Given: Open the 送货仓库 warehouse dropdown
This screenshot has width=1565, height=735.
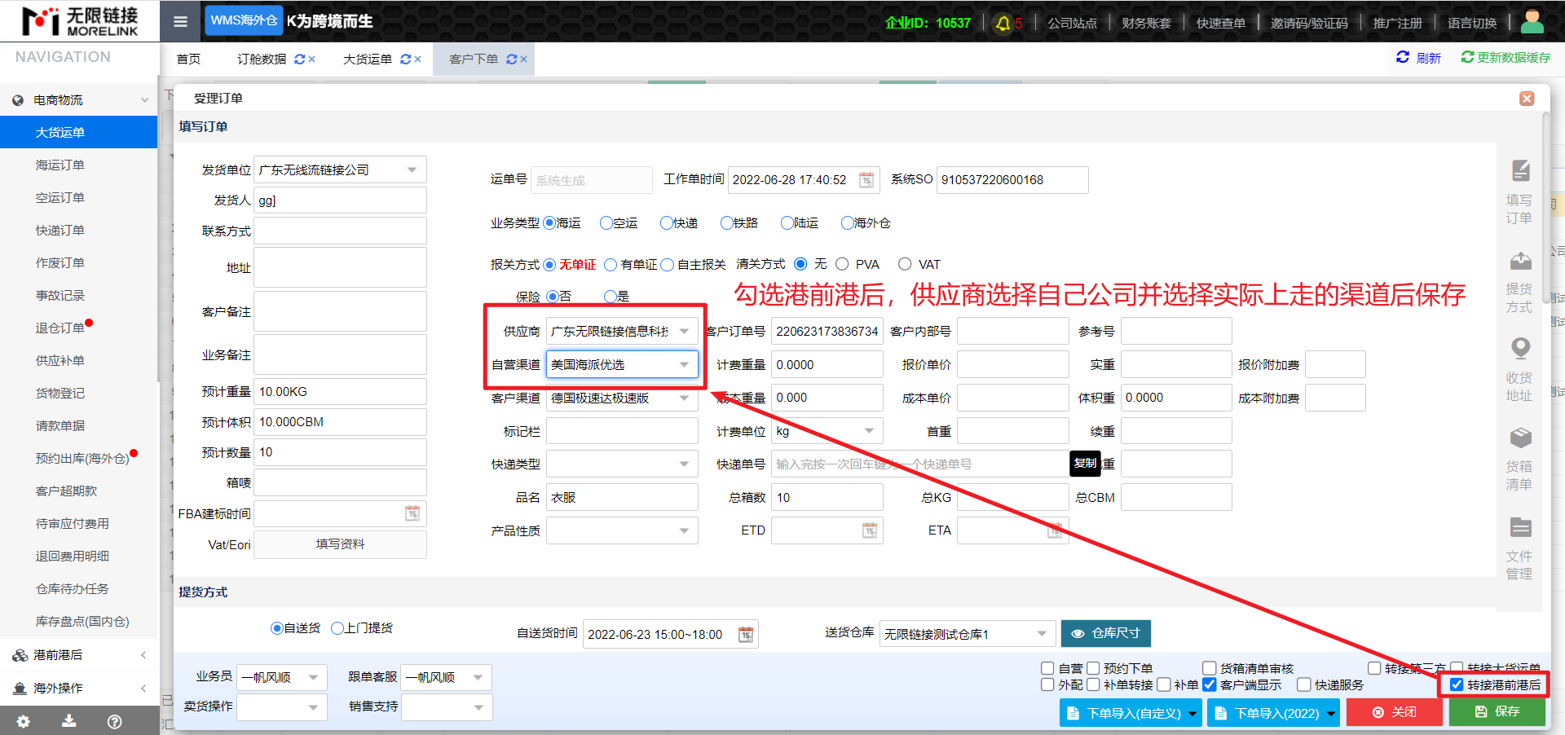Looking at the screenshot, I should click(x=1041, y=634).
